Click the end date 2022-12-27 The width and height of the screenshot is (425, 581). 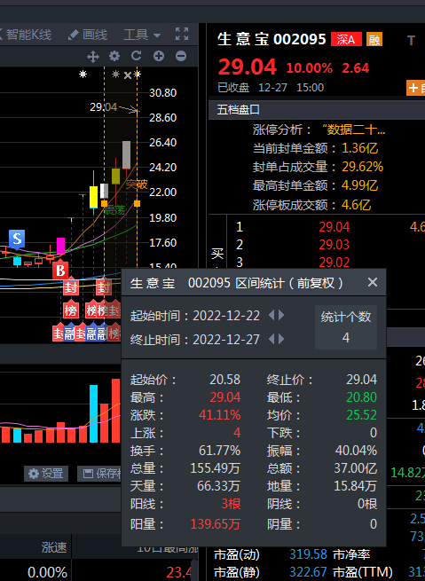pos(226,340)
